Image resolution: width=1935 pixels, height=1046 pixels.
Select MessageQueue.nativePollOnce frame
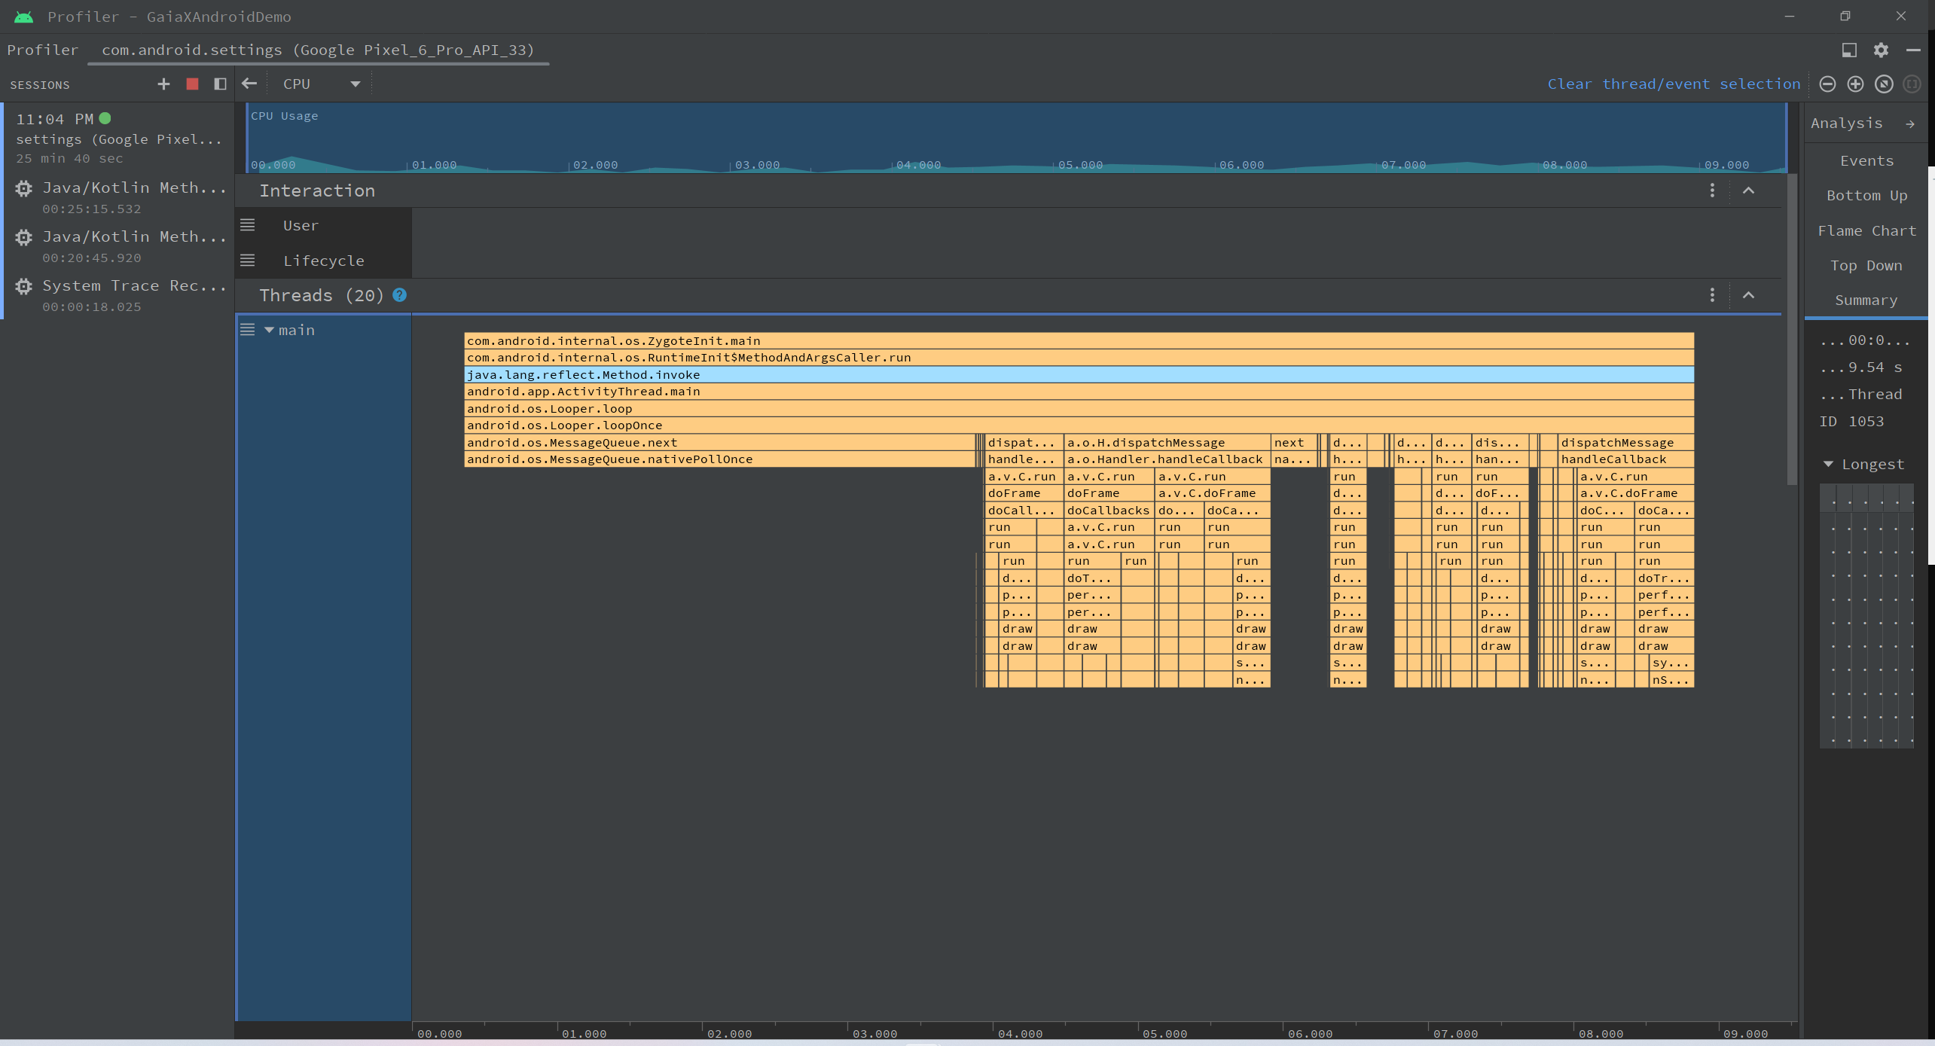[x=719, y=459]
